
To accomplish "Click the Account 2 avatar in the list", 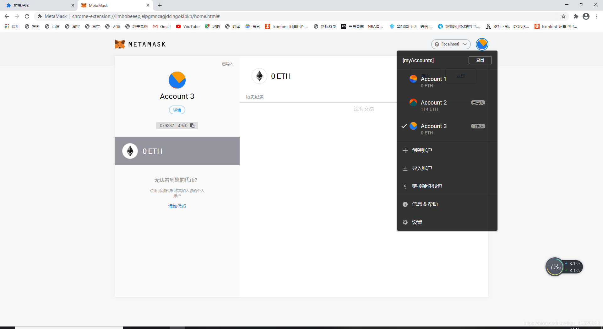I will (413, 102).
